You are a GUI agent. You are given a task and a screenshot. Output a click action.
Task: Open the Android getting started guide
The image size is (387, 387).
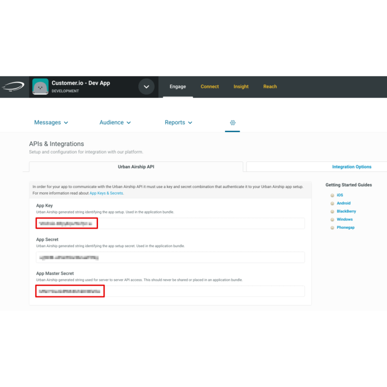point(343,203)
